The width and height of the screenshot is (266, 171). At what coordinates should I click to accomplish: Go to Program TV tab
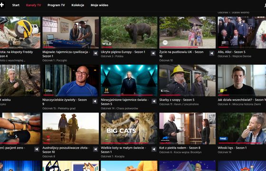(56, 5)
